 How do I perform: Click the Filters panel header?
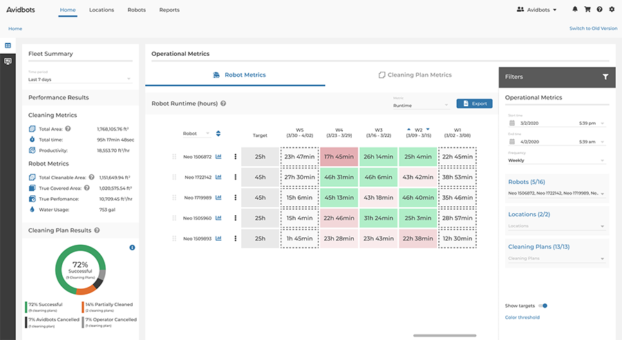tap(557, 77)
